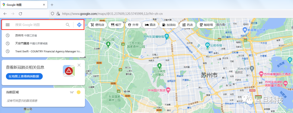
Task: Open directions with the blue arrow icon
Action: pos(79,25)
